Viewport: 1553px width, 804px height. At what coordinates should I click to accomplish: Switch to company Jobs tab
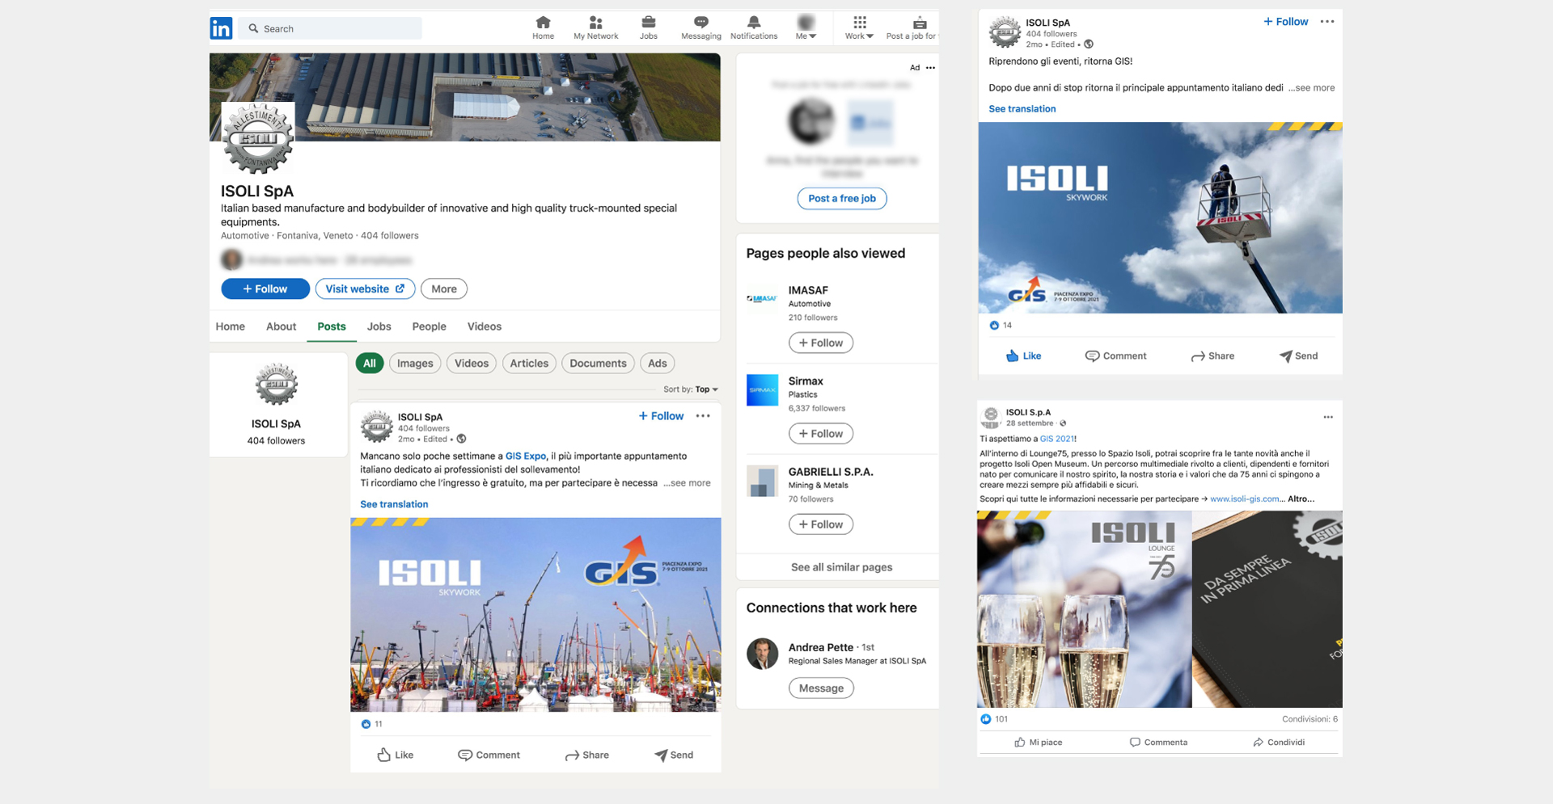[379, 326]
